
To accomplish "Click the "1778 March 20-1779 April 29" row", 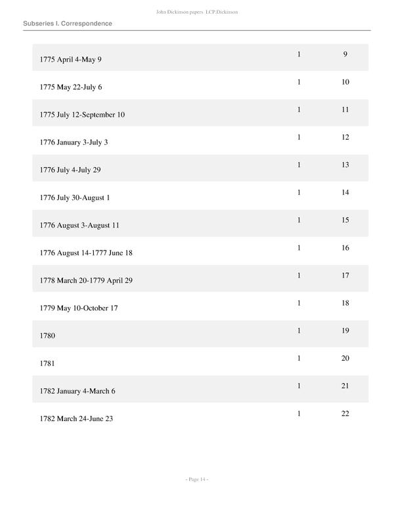I will pyautogui.click(x=86, y=281).
